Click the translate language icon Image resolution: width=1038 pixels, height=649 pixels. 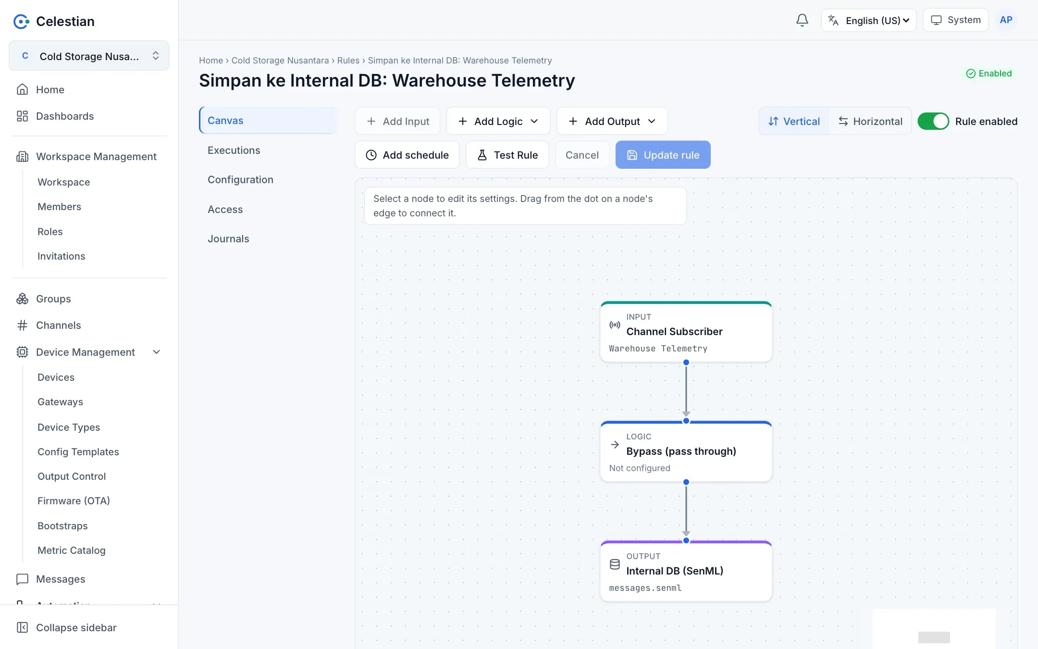click(x=833, y=20)
